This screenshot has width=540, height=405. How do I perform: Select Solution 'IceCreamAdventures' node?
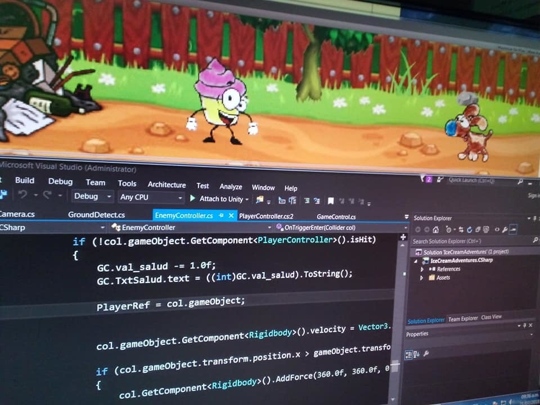pos(461,252)
